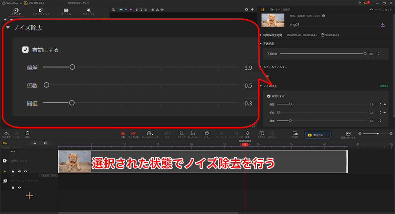Viewport: 395px width, 214px height.
Task: Click the speaker volume icon above the preview
Action: pyautogui.click(x=253, y=9)
